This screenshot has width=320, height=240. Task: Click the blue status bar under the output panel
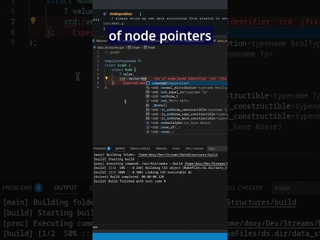(160, 236)
